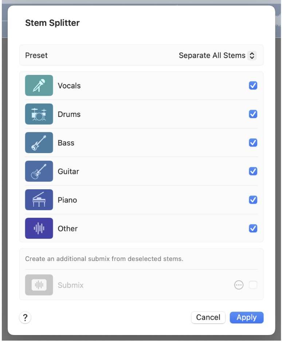Screen dimensions: 282x342
Task: Click the Drums kit icon
Action: (39, 114)
